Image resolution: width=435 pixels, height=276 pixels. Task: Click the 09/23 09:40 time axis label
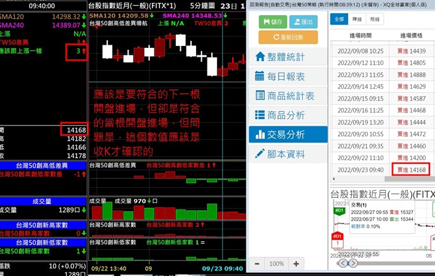click(x=222, y=268)
